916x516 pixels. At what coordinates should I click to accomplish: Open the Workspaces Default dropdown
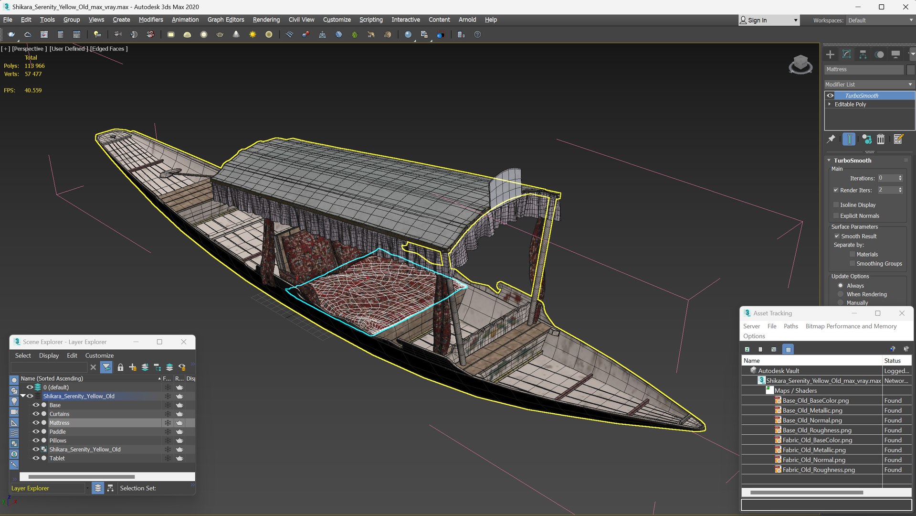[880, 20]
